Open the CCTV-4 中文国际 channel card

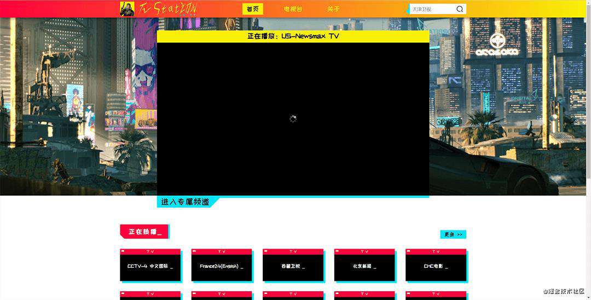[x=150, y=265]
